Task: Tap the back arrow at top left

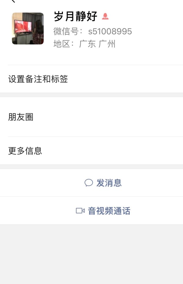Action: pos(13,1)
